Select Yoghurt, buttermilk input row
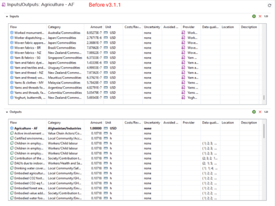Image resolution: width=275 pixels, height=206 pixels. point(135,98)
